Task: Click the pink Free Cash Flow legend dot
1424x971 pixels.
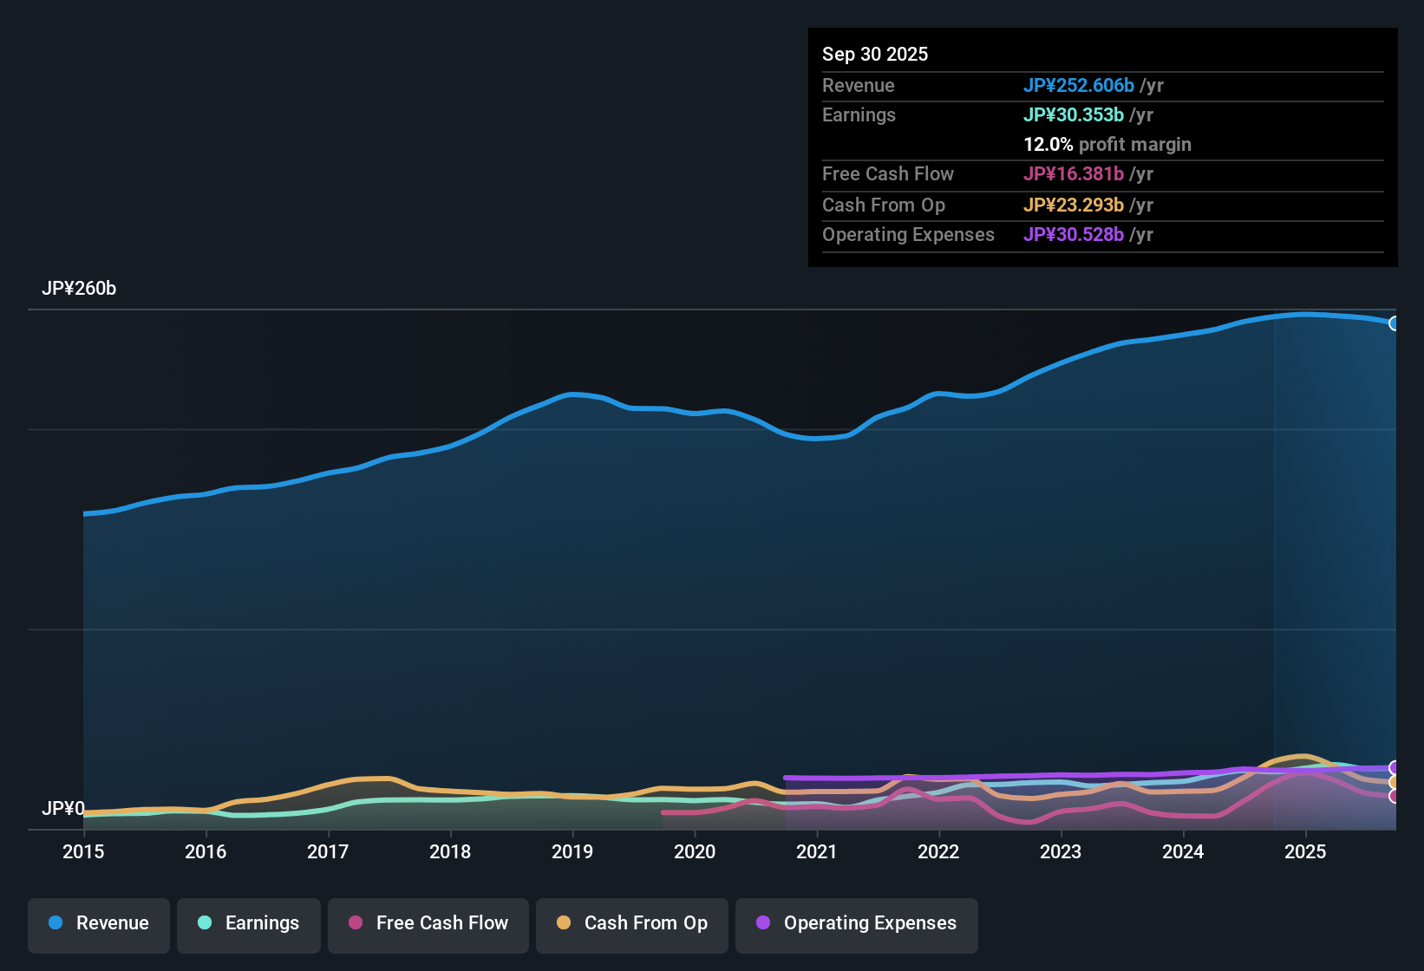Action: (x=355, y=923)
